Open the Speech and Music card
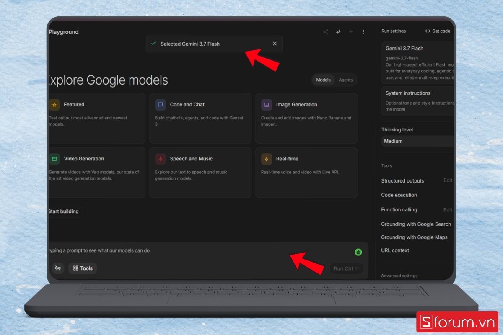This screenshot has height=335, width=503. click(x=200, y=172)
